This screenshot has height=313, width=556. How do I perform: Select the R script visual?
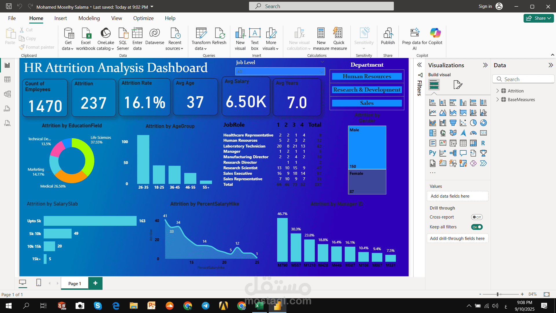(x=483, y=143)
